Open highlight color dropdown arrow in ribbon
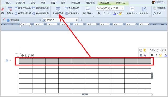 [123, 13]
